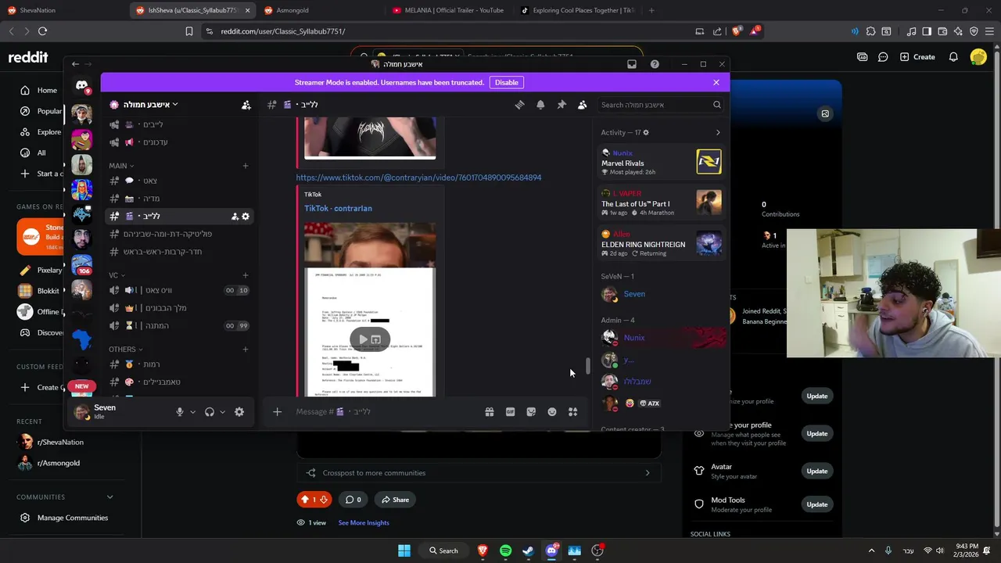Open the sticker picker

click(x=531, y=412)
